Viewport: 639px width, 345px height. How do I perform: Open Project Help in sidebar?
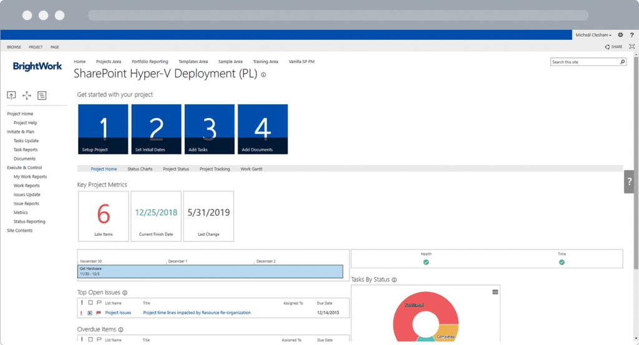click(x=25, y=123)
